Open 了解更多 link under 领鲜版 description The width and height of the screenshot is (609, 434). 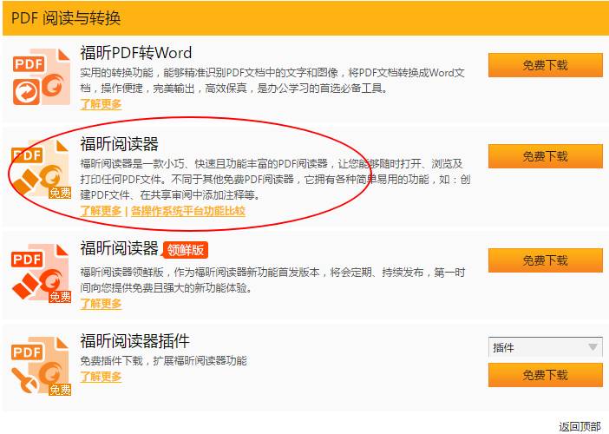(101, 304)
